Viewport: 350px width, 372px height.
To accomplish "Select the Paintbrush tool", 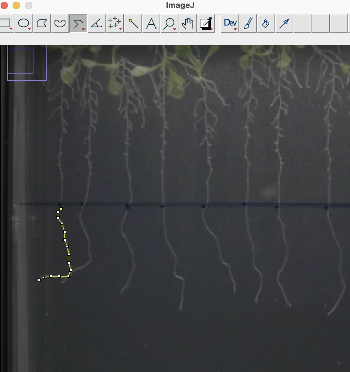I will (248, 23).
